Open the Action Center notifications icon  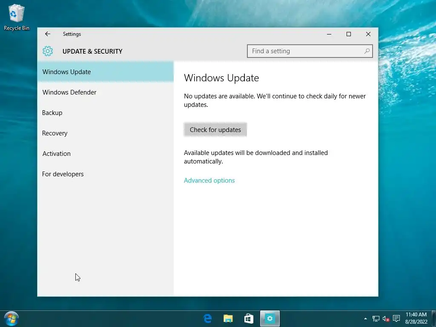point(396,318)
